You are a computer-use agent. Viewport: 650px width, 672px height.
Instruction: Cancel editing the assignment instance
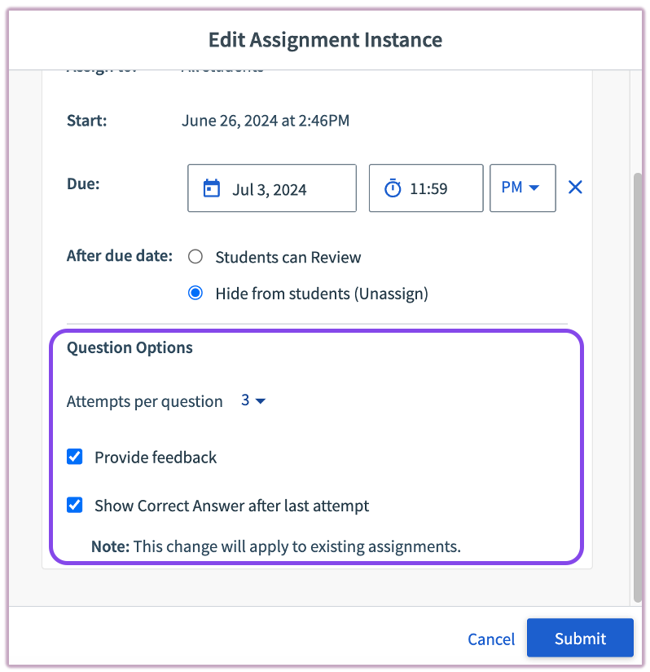tap(490, 639)
